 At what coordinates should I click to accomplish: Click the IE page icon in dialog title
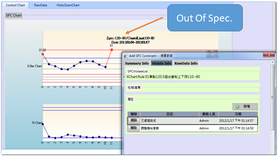(126, 56)
